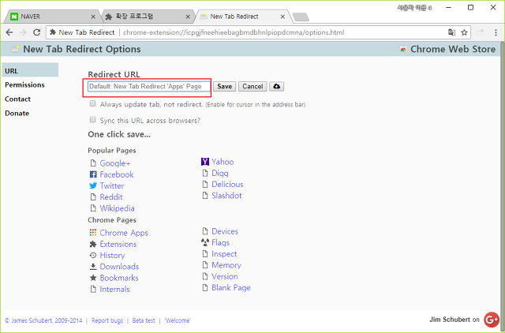This screenshot has width=505, height=333.
Task: Click the browser forward arrow
Action: point(23,32)
